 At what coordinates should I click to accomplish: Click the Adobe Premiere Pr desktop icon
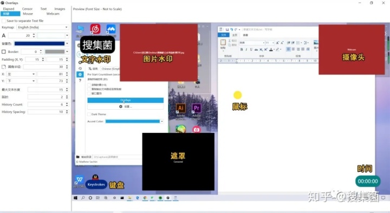tap(197, 108)
